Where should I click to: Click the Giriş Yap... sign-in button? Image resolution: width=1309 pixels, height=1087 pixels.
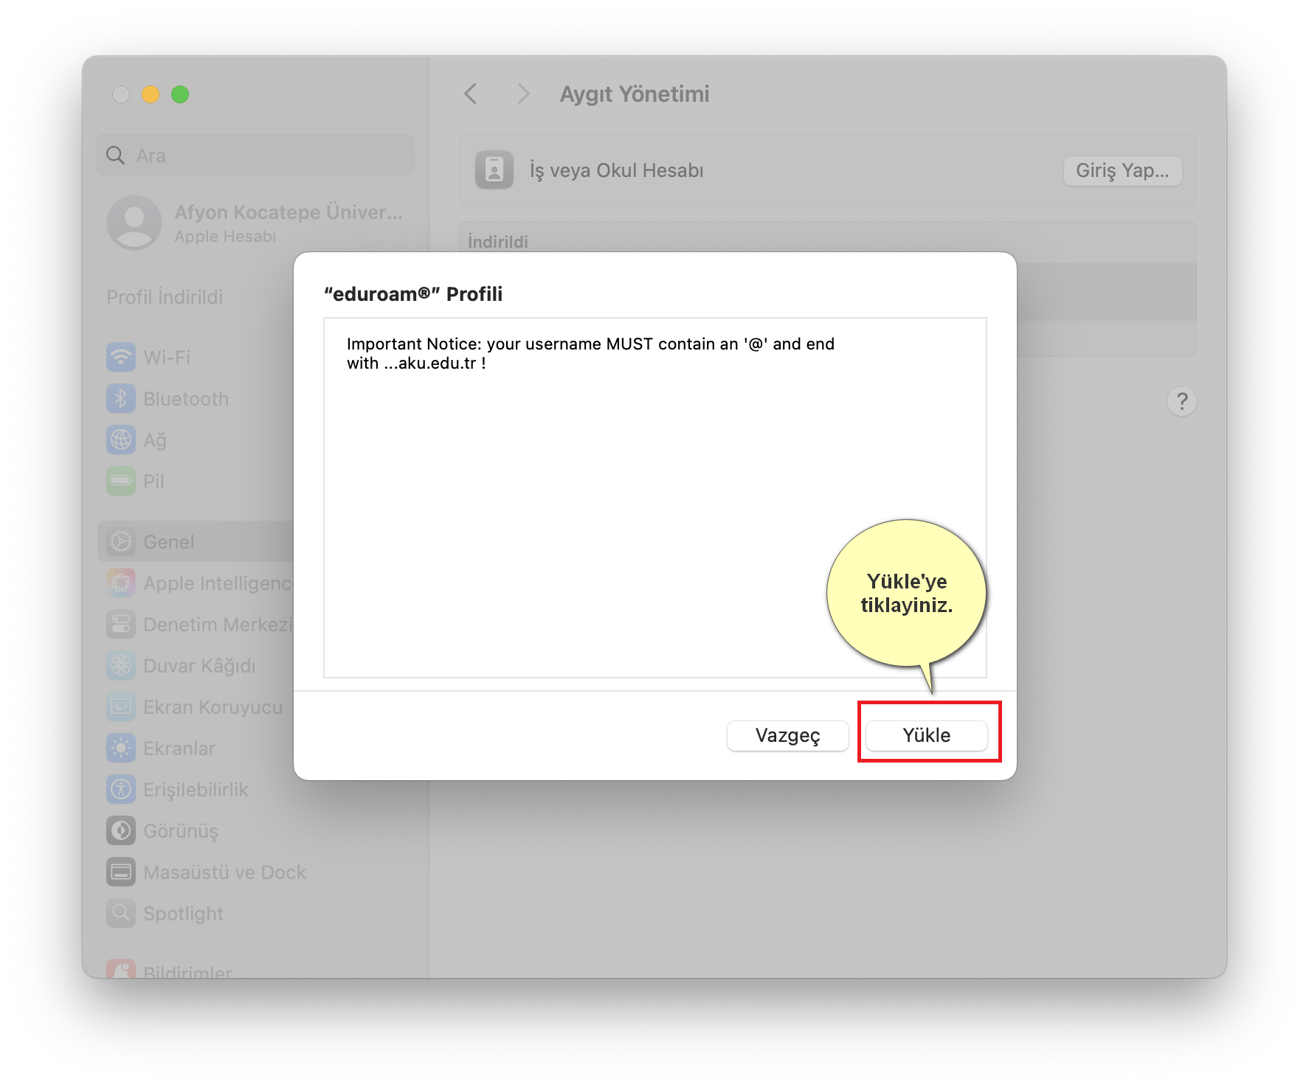(x=1122, y=170)
